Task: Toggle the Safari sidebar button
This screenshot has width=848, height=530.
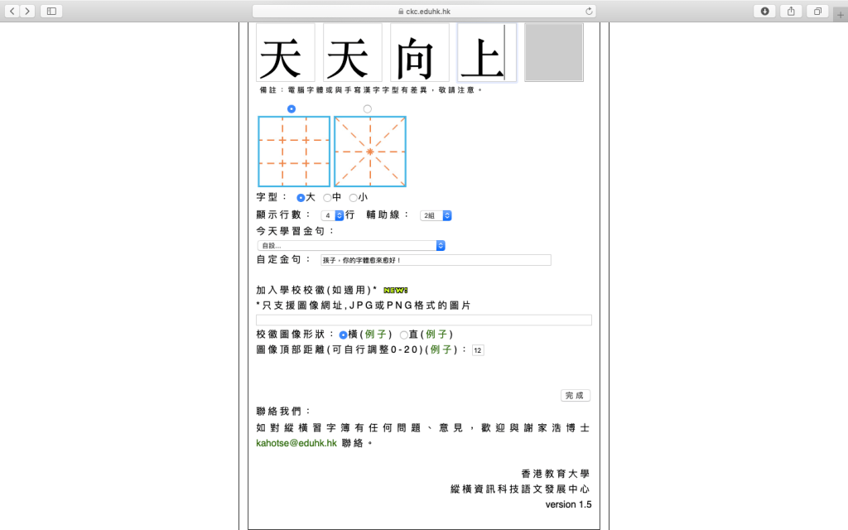Action: [x=51, y=11]
